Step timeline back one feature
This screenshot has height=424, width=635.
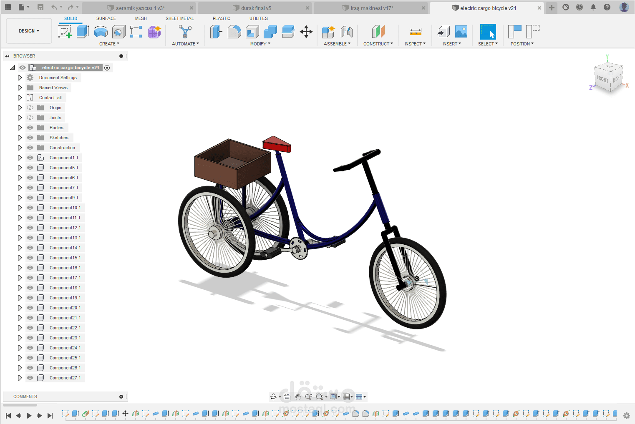click(18, 416)
